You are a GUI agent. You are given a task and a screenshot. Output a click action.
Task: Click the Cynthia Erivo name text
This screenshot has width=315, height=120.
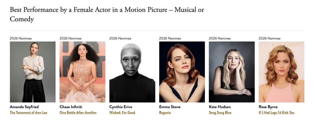click(121, 107)
